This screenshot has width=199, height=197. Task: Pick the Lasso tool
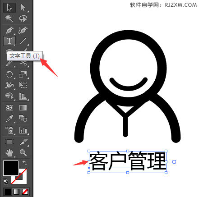[23, 18]
